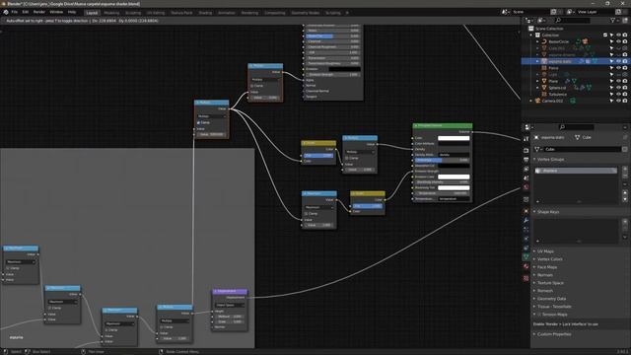631x355 pixels.
Task: Open the Modifiers properties tab
Action: pyautogui.click(x=526, y=220)
